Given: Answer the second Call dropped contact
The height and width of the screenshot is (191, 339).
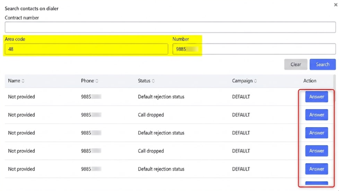Looking at the screenshot, I should coord(316,151).
